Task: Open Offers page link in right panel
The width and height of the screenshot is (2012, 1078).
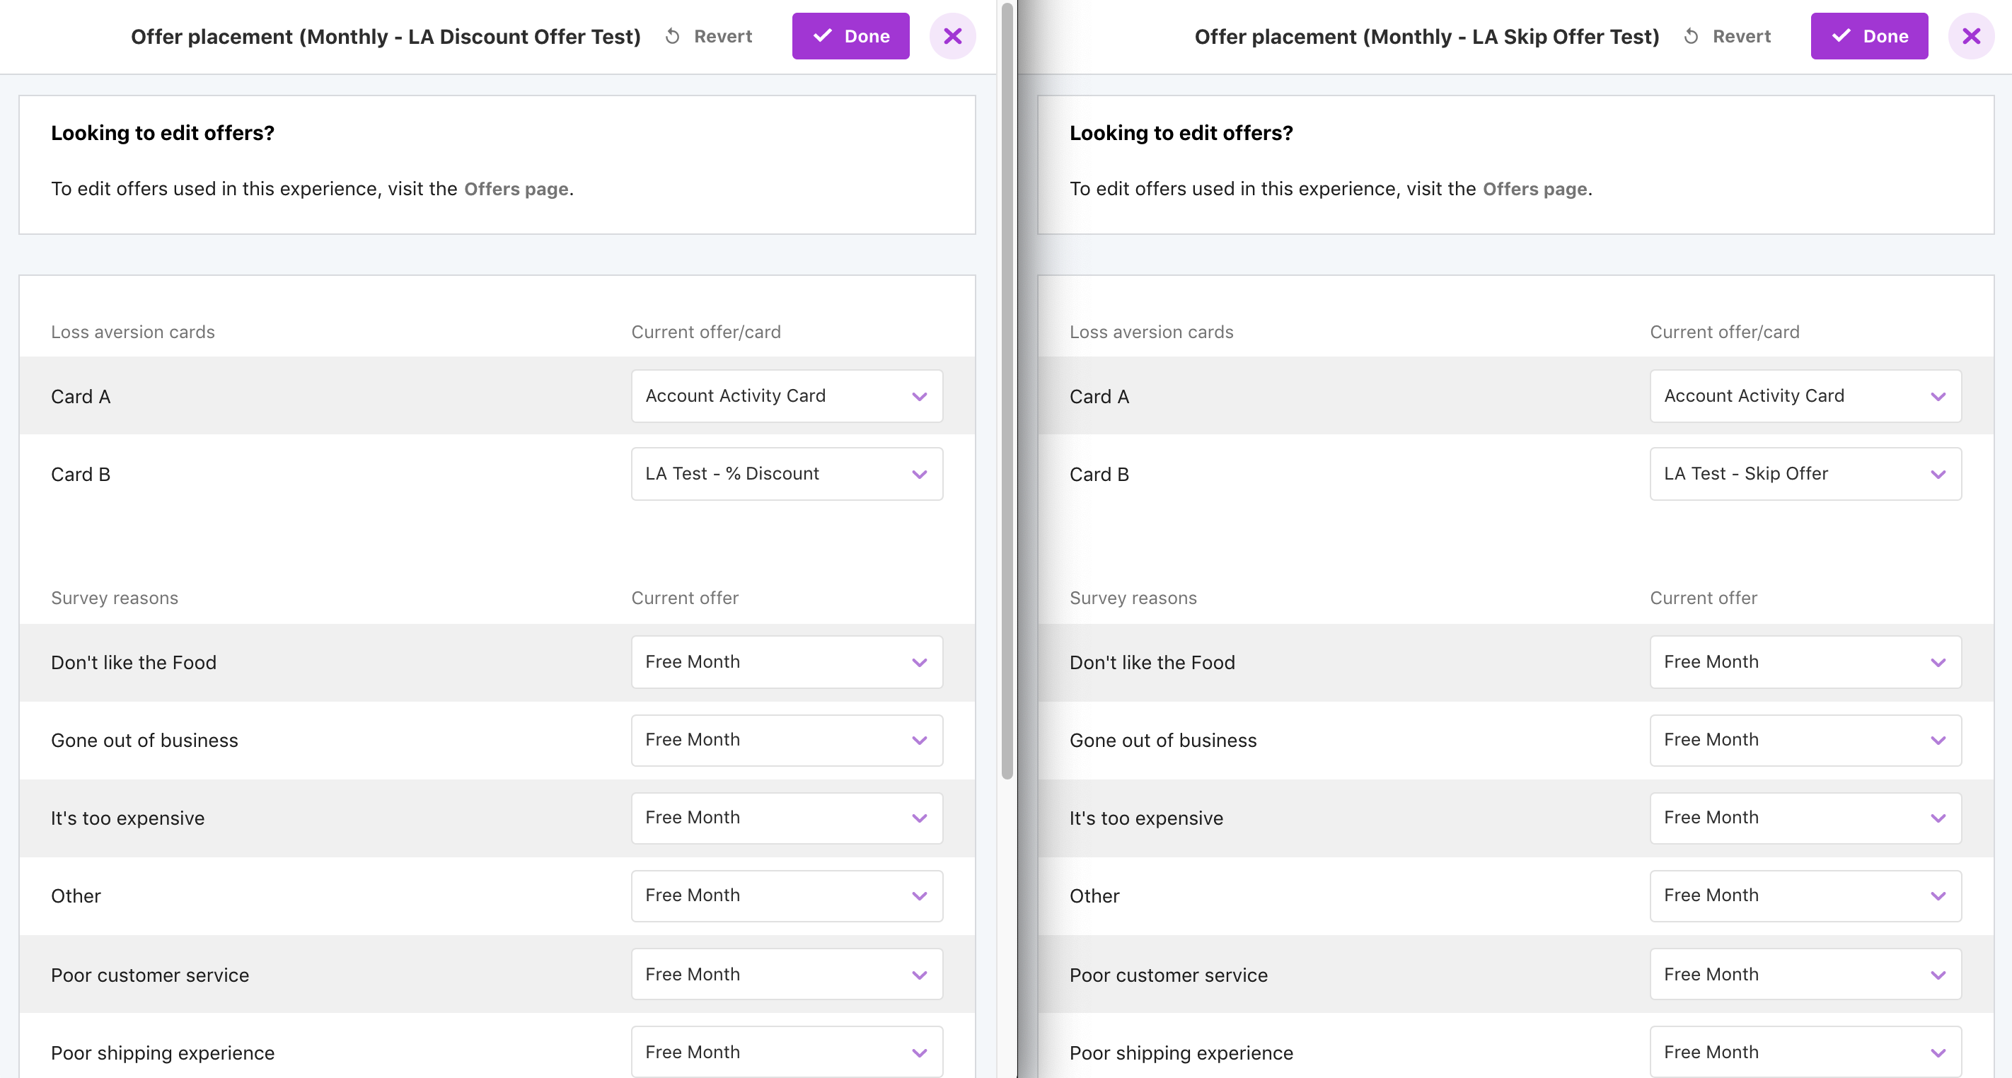Action: pos(1534,189)
